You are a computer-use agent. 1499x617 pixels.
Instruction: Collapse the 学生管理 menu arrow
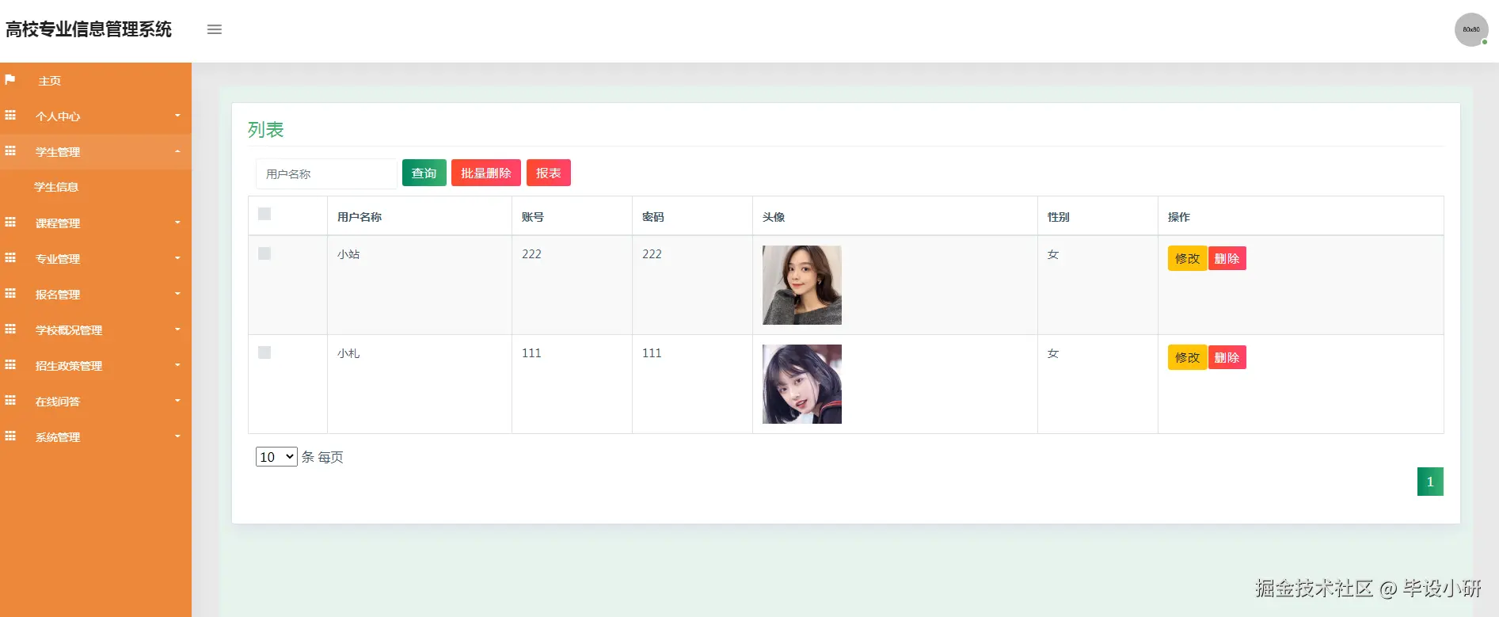(x=177, y=151)
